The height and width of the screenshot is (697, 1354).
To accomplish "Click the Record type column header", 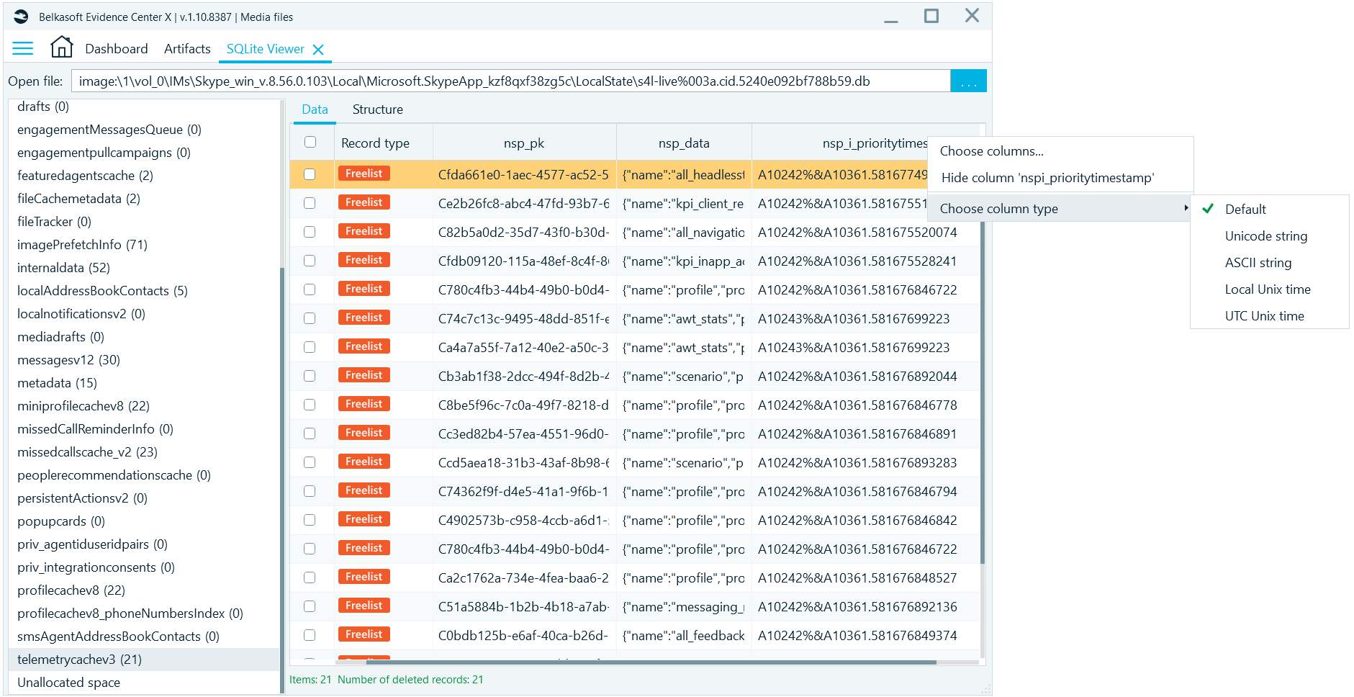I will tap(384, 143).
